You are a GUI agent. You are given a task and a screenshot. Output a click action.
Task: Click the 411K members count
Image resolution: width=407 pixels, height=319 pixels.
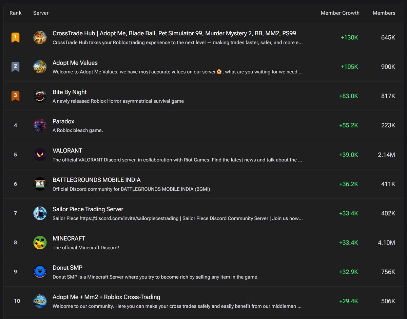388,184
